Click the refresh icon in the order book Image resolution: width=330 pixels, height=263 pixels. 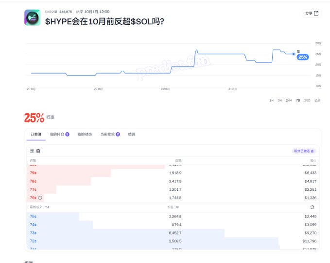(312, 207)
